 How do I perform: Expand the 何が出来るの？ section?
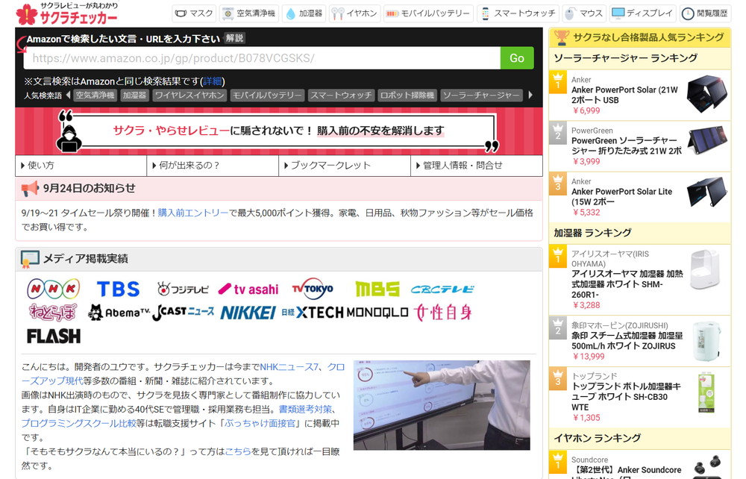pos(213,166)
